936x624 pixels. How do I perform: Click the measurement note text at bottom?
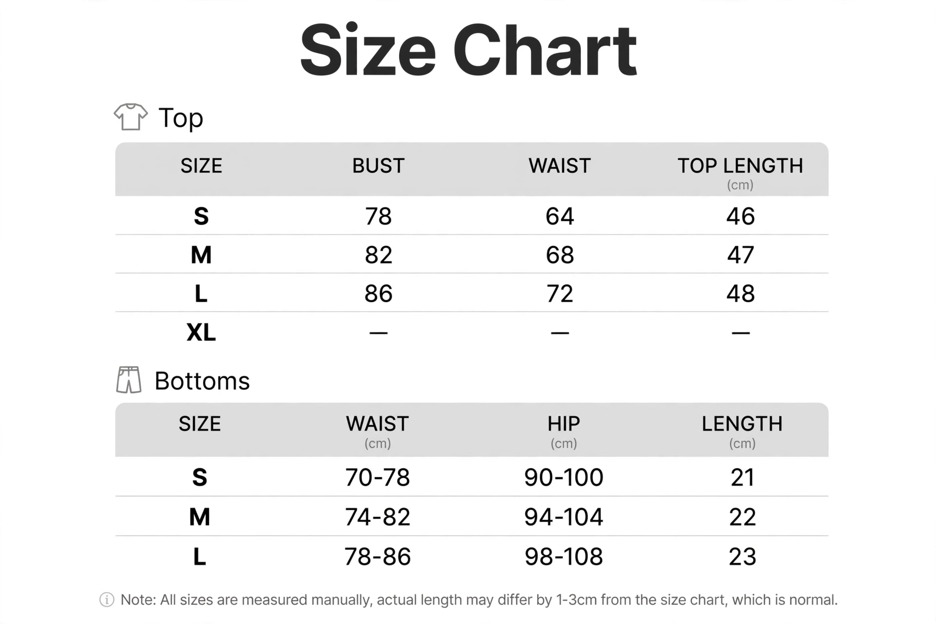click(479, 600)
